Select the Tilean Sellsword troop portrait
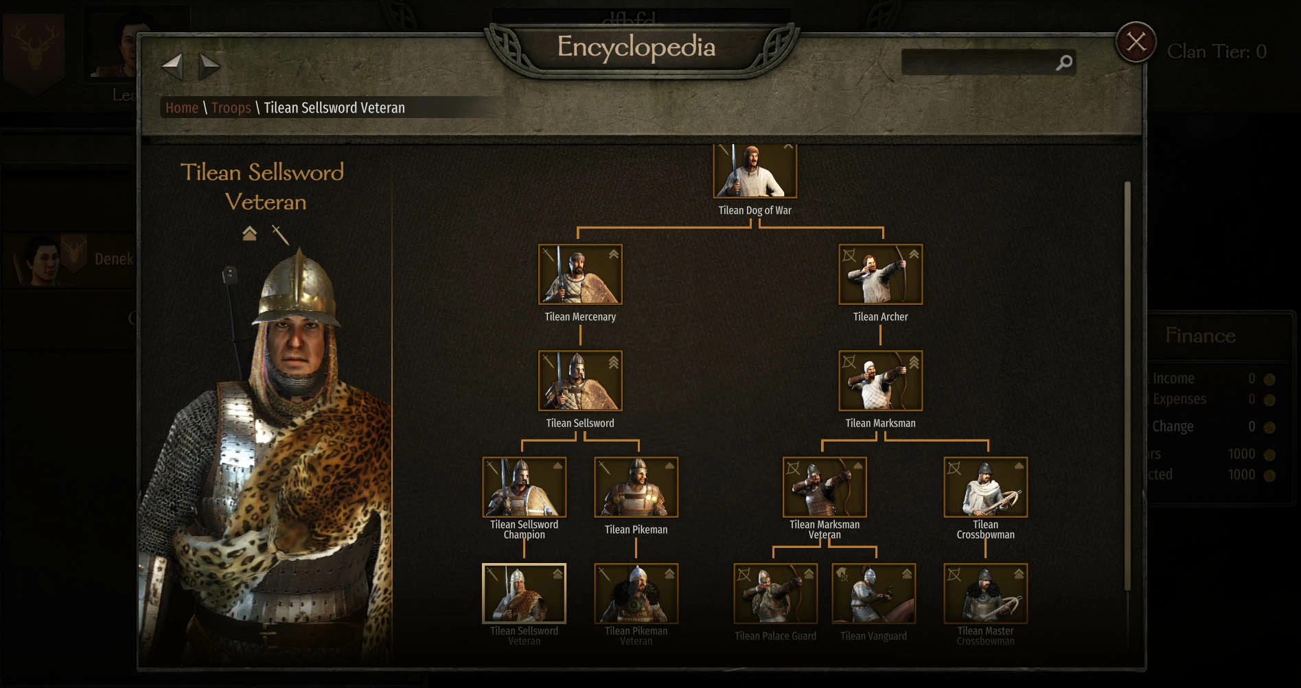This screenshot has width=1301, height=688. 580,380
